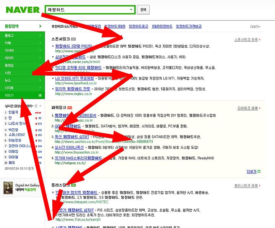Click URL http://www.11st.co.kr/samjiit
Screen dimensions: 275x228
[x=78, y=219]
